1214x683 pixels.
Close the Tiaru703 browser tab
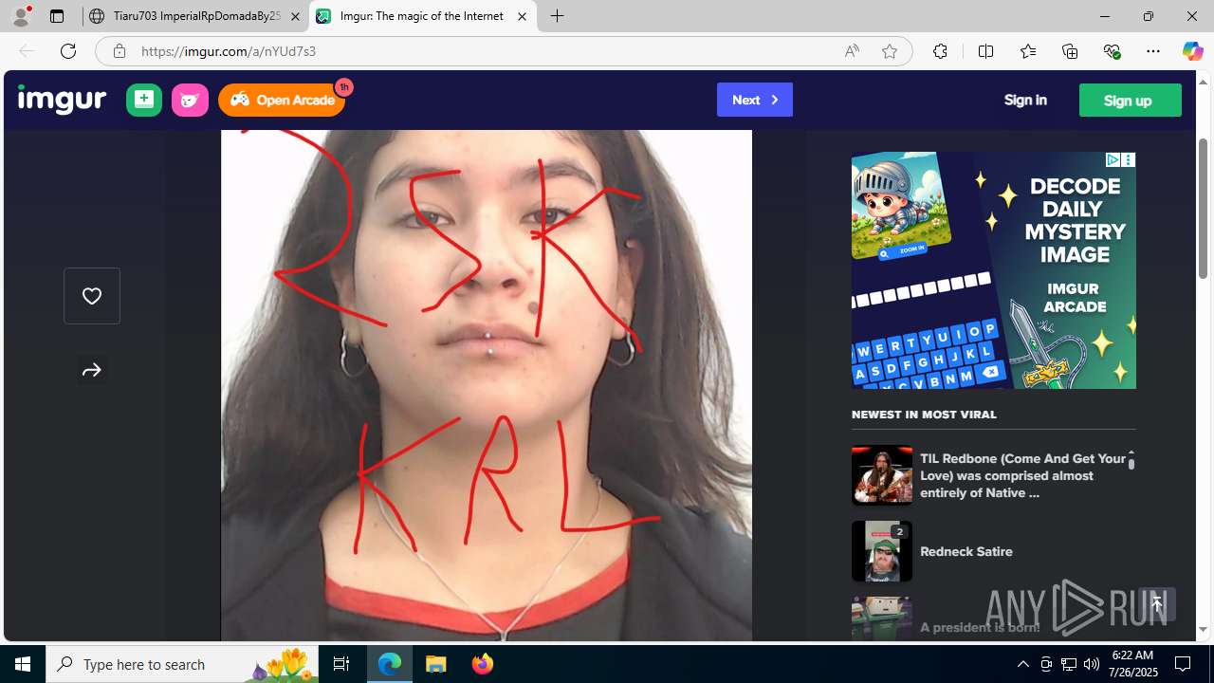295,16
